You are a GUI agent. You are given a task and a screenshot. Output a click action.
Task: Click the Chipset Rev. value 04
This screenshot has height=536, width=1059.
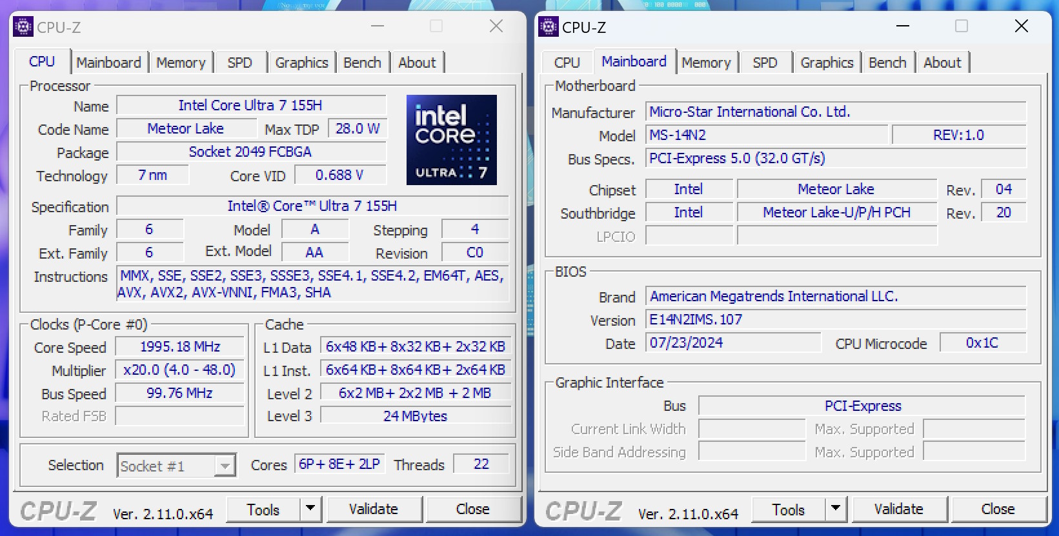pyautogui.click(x=1004, y=189)
